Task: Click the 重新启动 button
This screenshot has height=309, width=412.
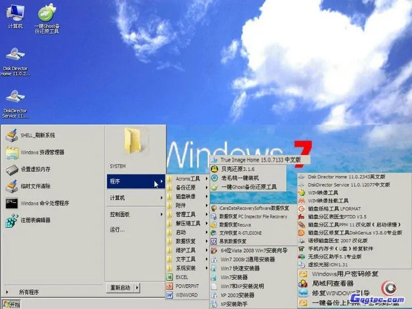Action: pyautogui.click(x=120, y=288)
